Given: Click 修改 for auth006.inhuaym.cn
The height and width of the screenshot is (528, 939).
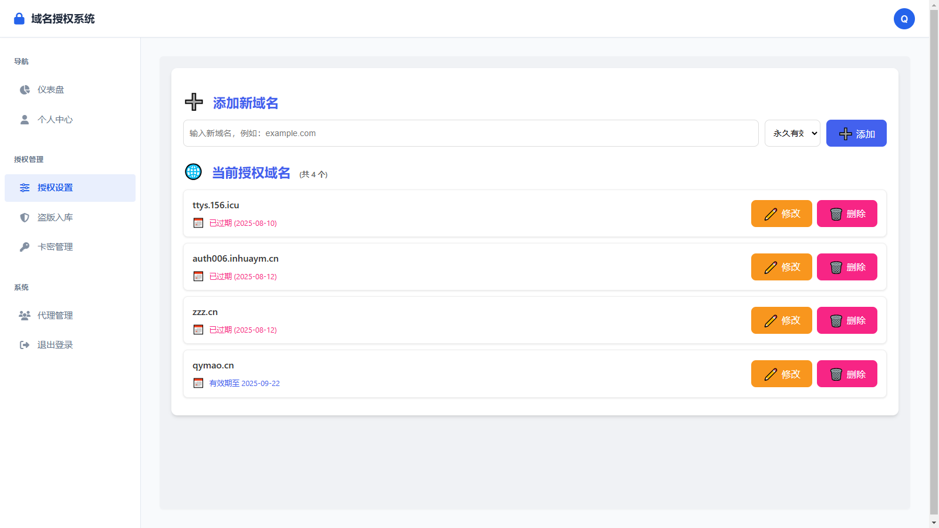Looking at the screenshot, I should tap(781, 267).
